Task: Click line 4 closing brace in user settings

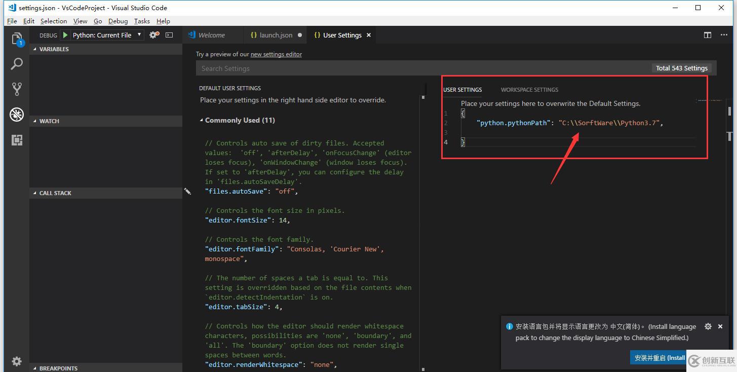Action: click(463, 142)
